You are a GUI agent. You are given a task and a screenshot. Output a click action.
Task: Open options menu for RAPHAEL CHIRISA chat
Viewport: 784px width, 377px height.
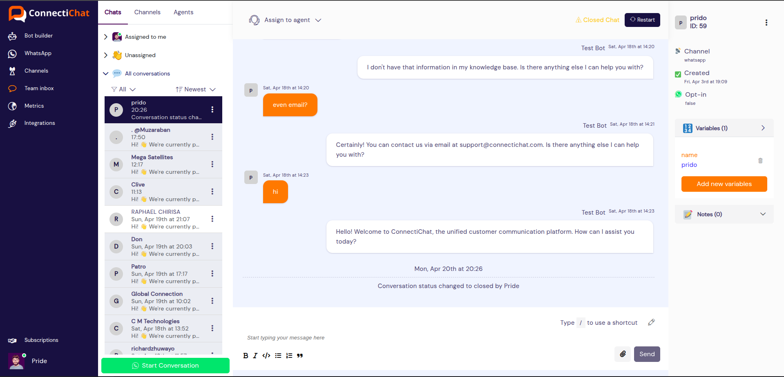(212, 219)
